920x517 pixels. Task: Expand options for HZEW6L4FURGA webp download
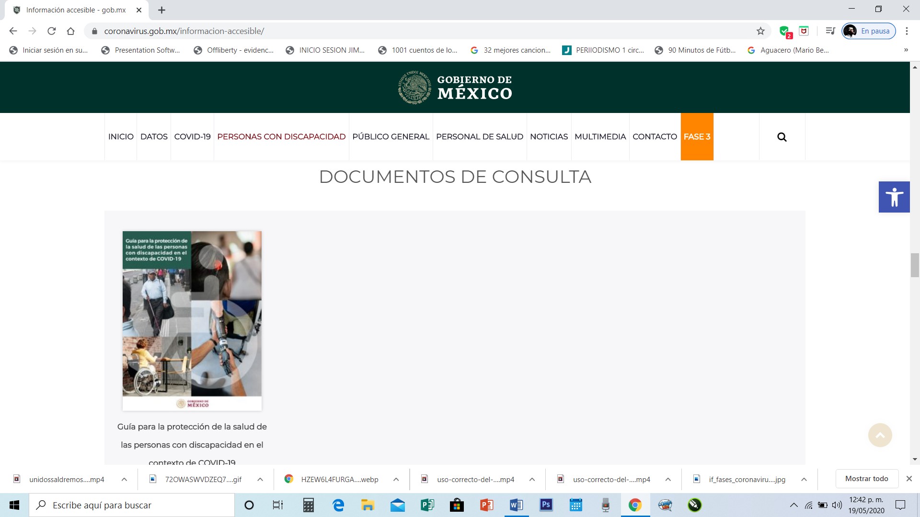[x=396, y=479]
